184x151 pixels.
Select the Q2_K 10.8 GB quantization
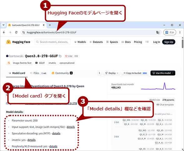point(131,124)
